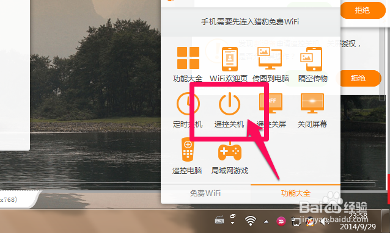The height and width of the screenshot is (233, 390).
Task: Open the 功能大全 grid icon
Action: [x=188, y=58]
